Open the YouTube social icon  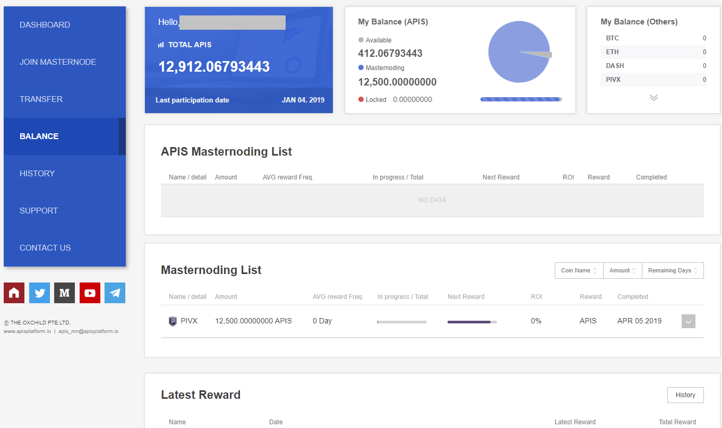click(90, 293)
